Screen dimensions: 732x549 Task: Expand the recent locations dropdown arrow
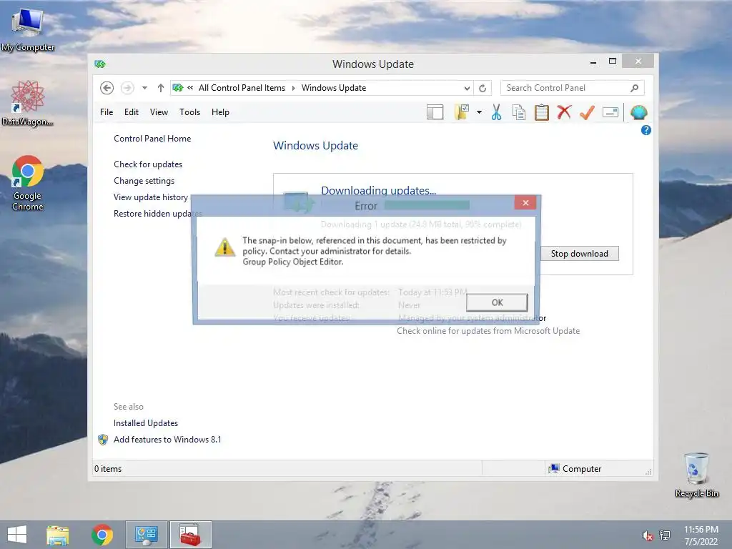click(144, 88)
